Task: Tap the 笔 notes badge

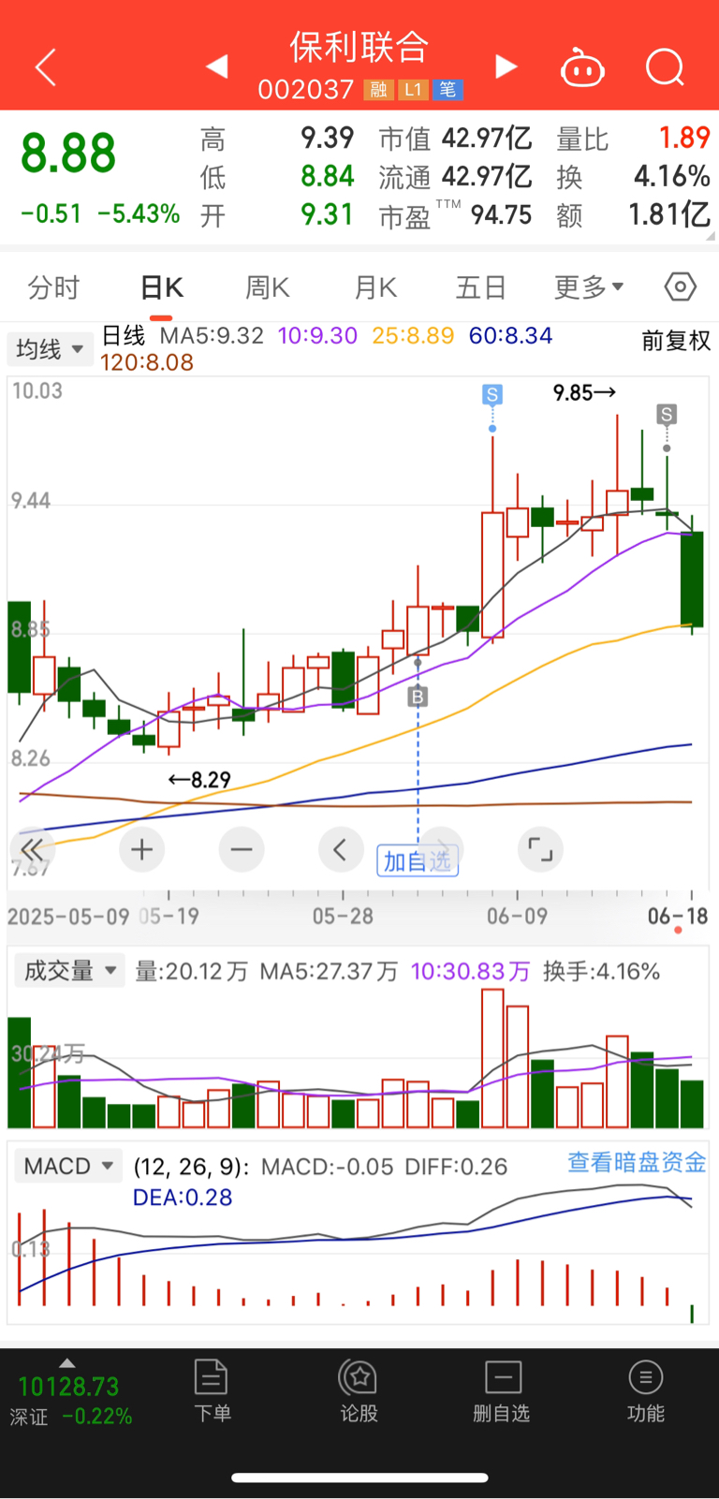Action: click(448, 90)
